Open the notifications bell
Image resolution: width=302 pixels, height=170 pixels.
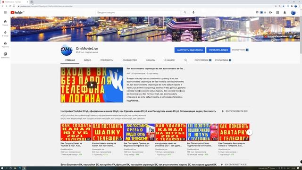pos(285,13)
